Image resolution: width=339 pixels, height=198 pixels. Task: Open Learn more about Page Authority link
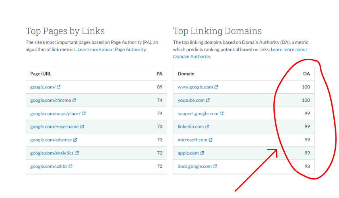point(112,49)
